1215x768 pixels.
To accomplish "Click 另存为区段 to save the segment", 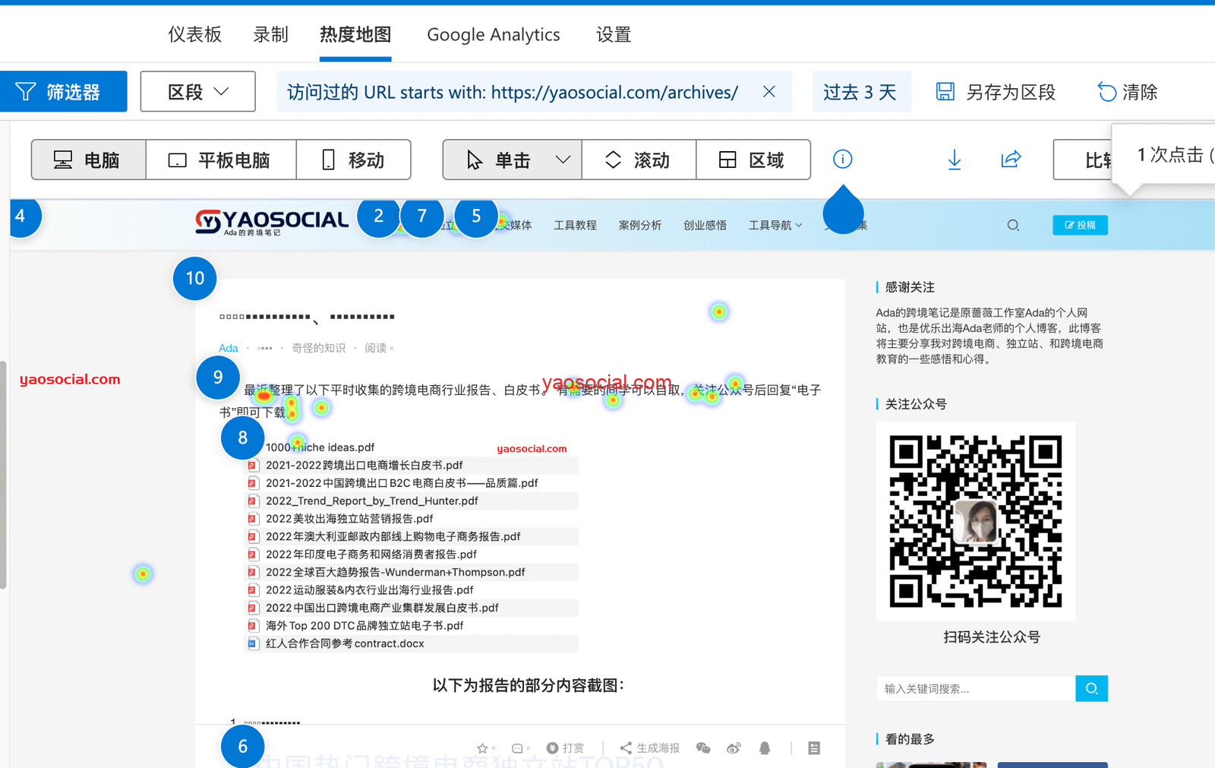I will point(996,92).
